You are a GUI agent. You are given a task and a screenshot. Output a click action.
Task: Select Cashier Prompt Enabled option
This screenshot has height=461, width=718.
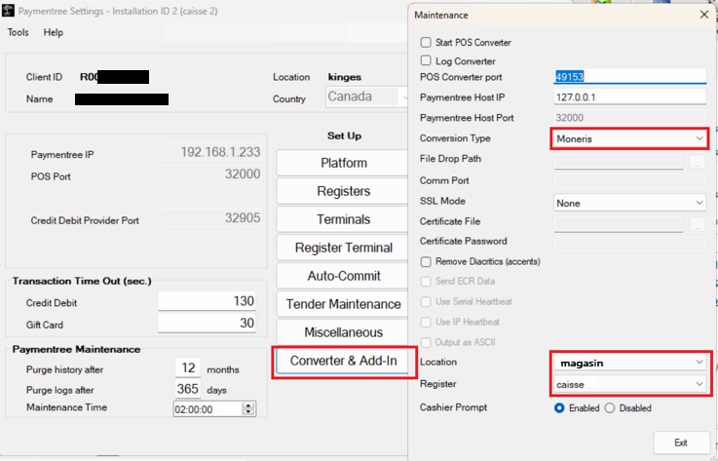pyautogui.click(x=559, y=407)
